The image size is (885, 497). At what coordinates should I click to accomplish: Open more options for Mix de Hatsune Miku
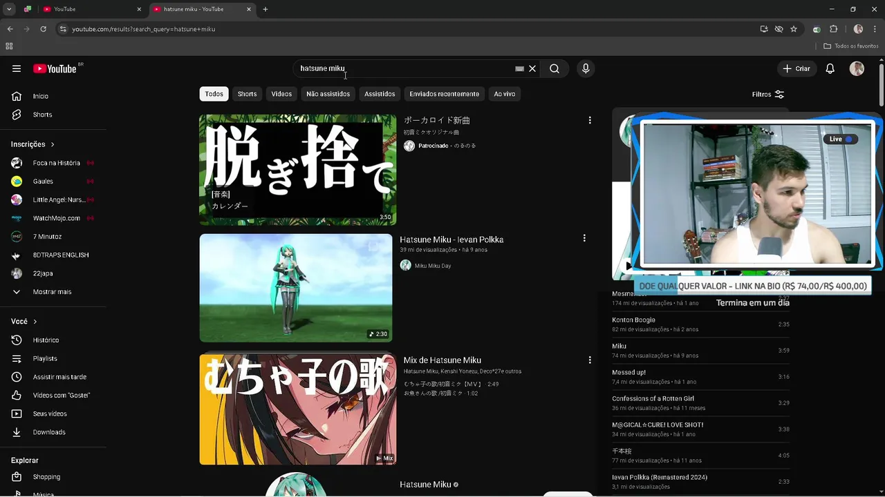(x=590, y=360)
